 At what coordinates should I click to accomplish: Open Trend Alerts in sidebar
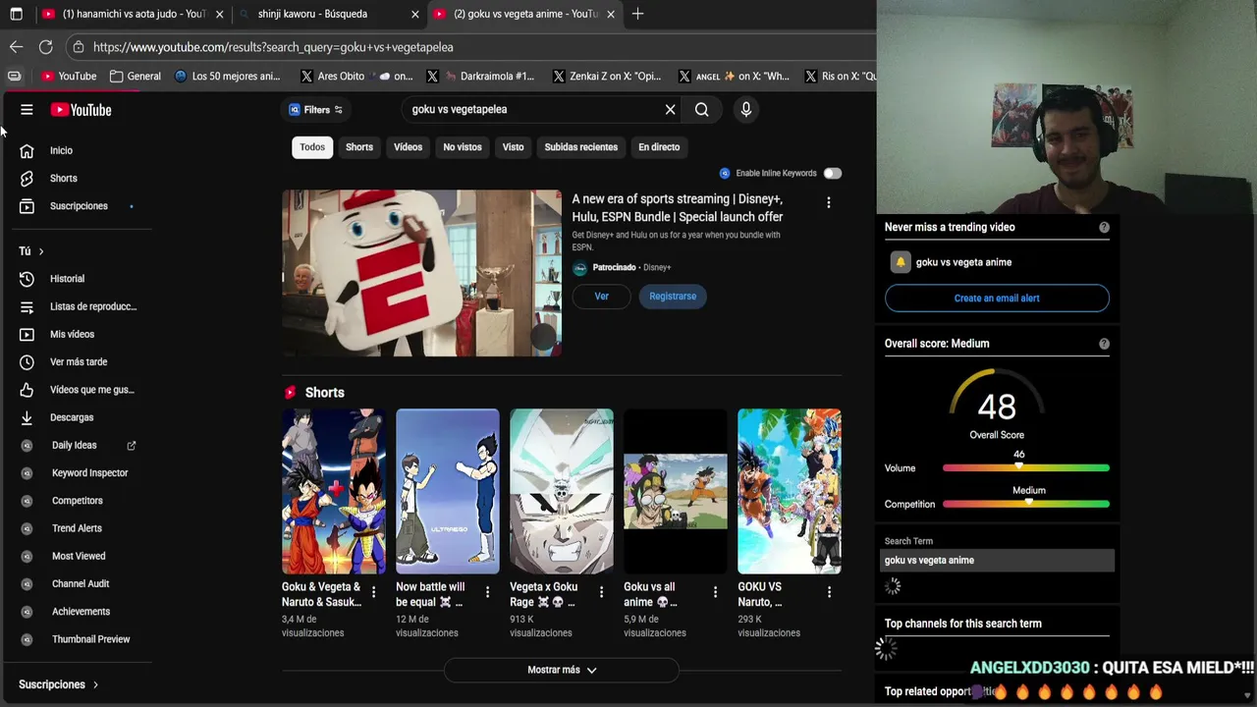coord(79,528)
